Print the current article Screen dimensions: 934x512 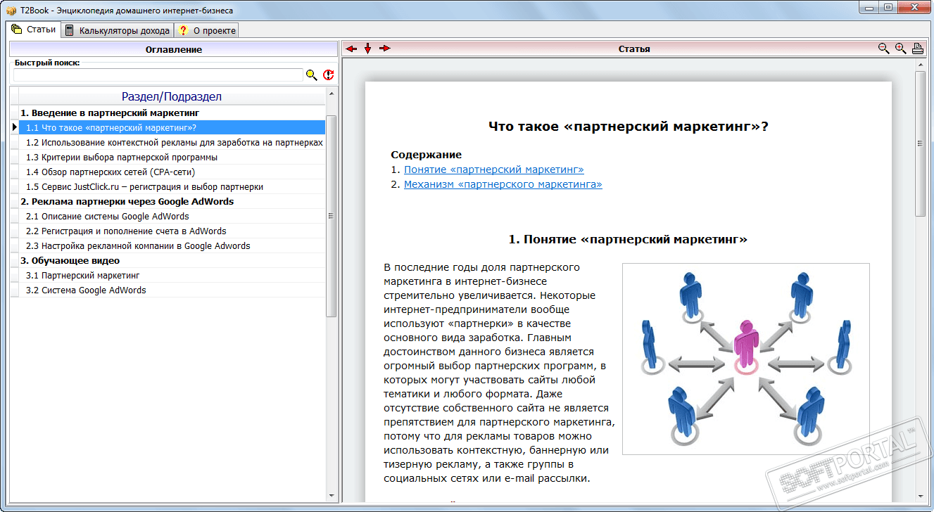[918, 49]
